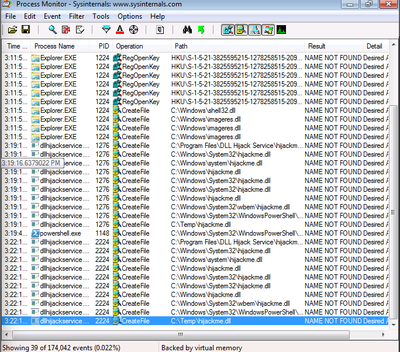The image size is (400, 352).
Task: Open the Filter funnel icon
Action: tap(106, 30)
